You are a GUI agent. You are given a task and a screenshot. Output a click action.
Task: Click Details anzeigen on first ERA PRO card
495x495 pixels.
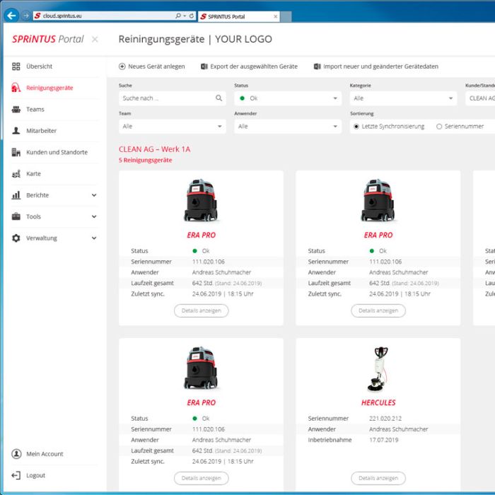(202, 310)
